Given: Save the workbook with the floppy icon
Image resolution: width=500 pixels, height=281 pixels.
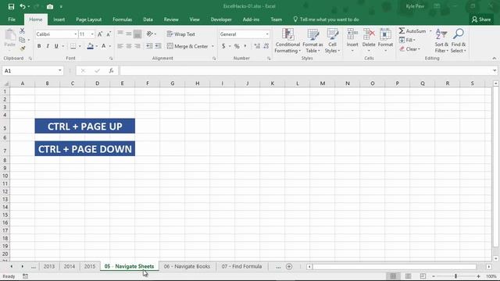Looking at the screenshot, I should coord(11,6).
